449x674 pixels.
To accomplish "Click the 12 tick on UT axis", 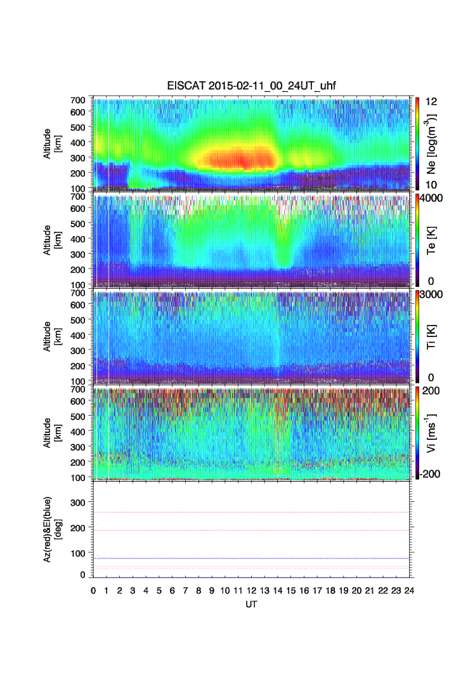I will point(251,590).
